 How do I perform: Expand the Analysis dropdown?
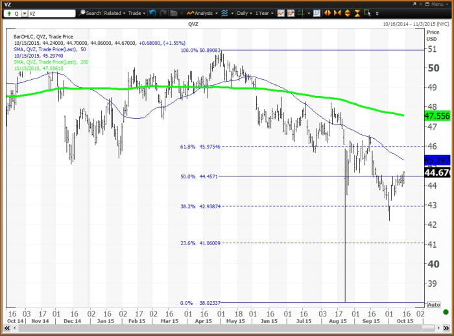click(201, 12)
